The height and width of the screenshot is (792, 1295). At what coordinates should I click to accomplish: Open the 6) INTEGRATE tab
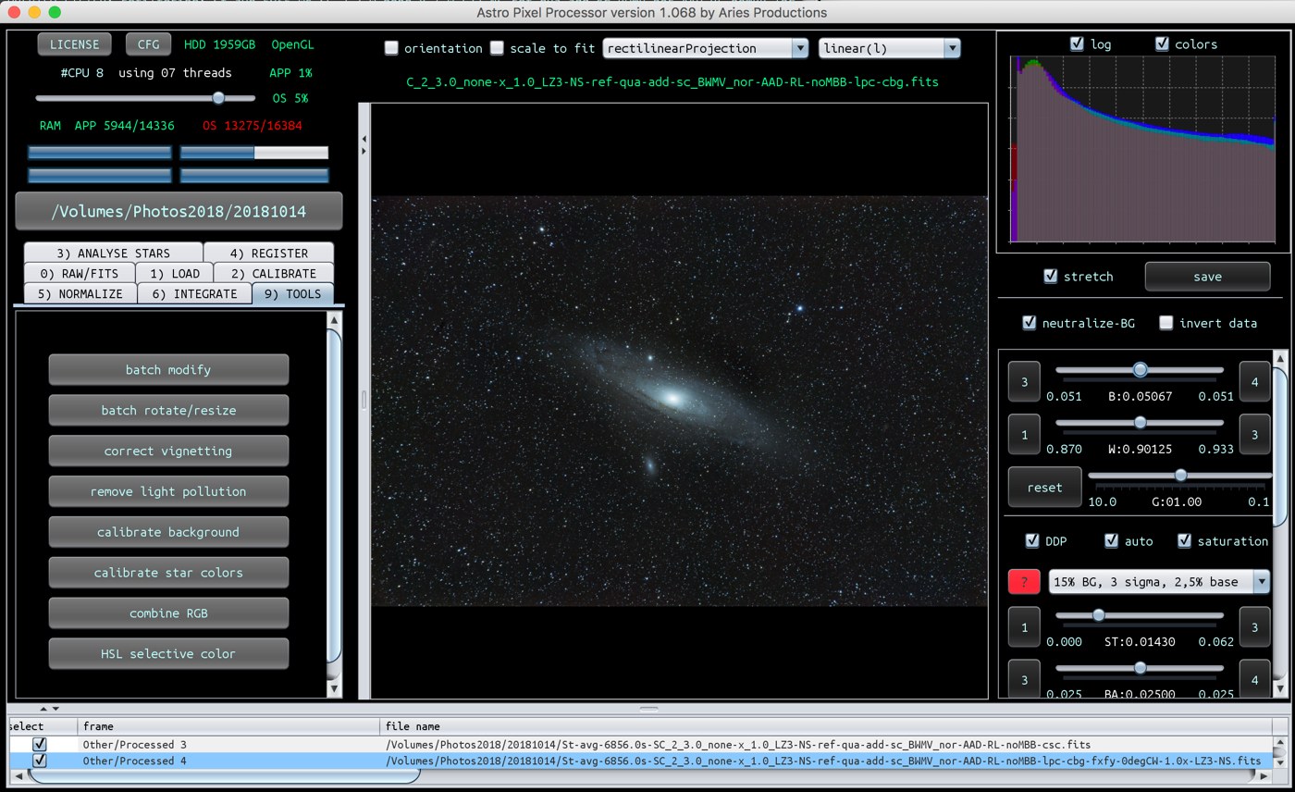pyautogui.click(x=194, y=293)
